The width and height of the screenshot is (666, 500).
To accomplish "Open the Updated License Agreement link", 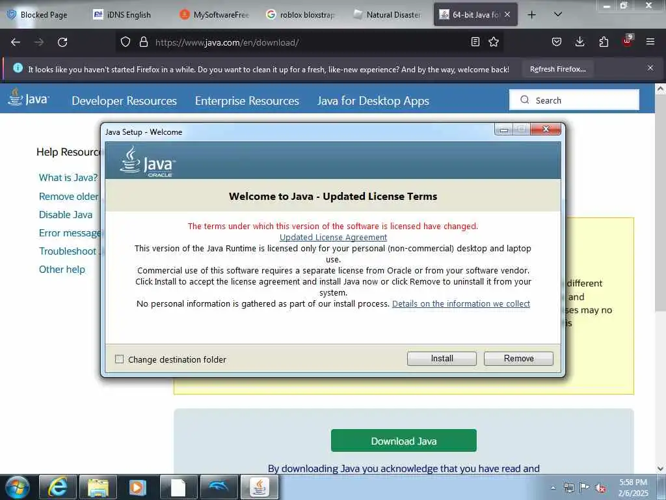I will click(334, 237).
